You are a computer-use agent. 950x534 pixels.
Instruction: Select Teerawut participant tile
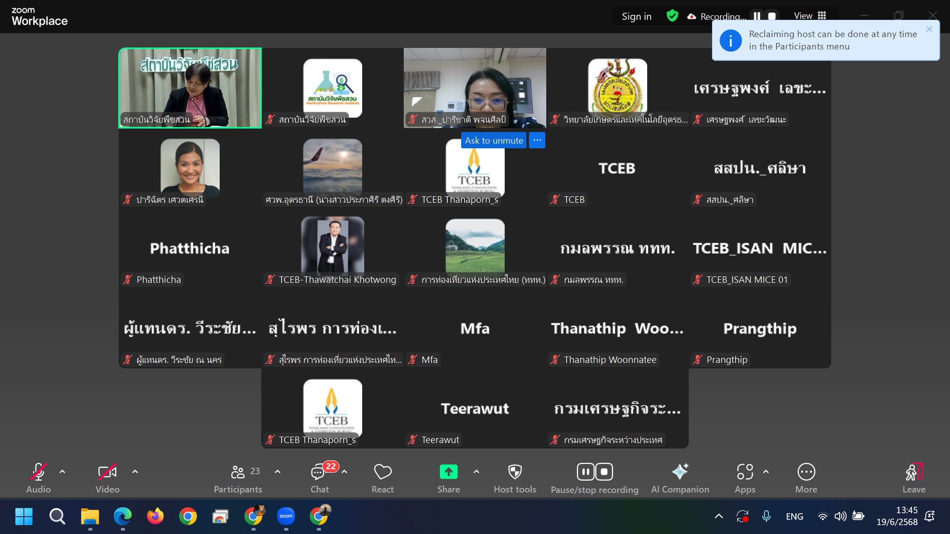[475, 408]
